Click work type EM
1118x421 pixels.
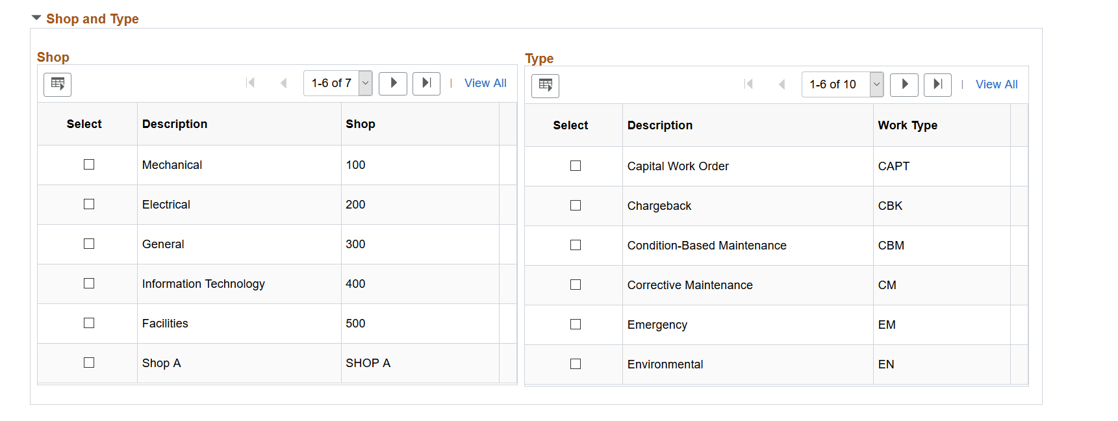887,325
